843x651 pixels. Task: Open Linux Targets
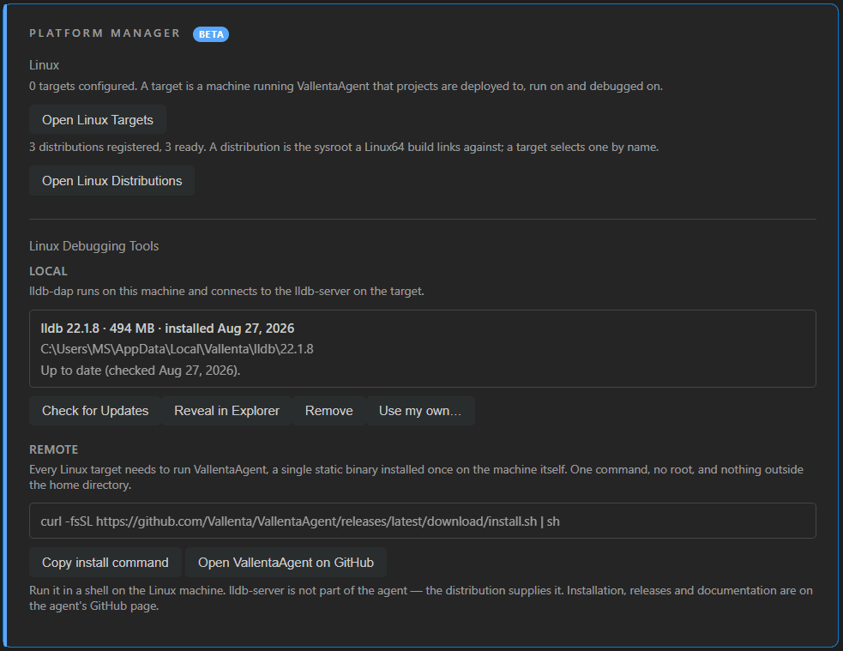tap(97, 120)
